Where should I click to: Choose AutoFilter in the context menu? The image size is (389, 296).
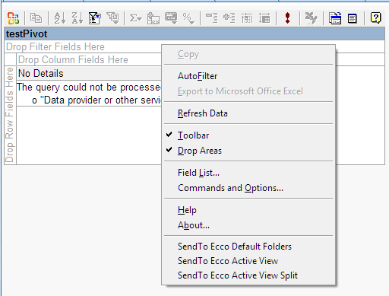coord(248,76)
